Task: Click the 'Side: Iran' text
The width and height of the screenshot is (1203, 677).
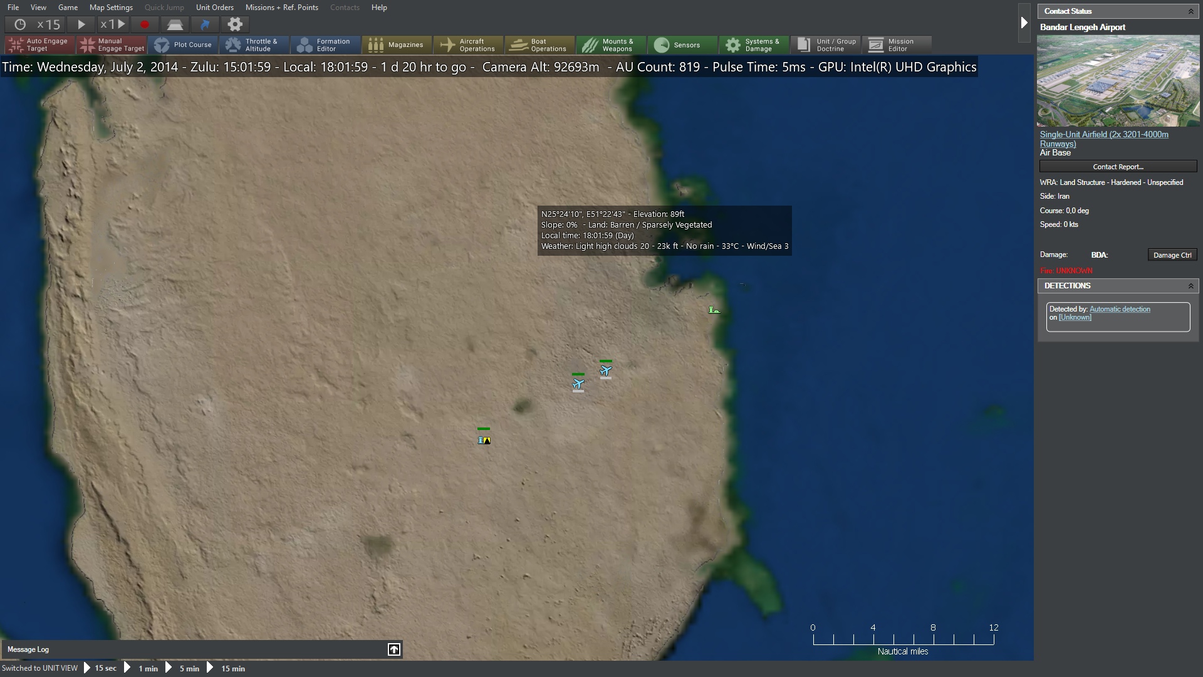Action: 1055,196
